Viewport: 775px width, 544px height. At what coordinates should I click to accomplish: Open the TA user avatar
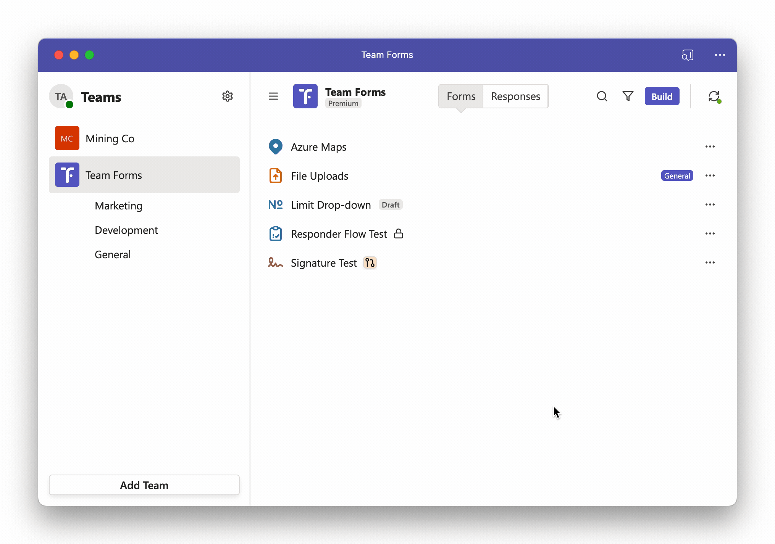[61, 96]
